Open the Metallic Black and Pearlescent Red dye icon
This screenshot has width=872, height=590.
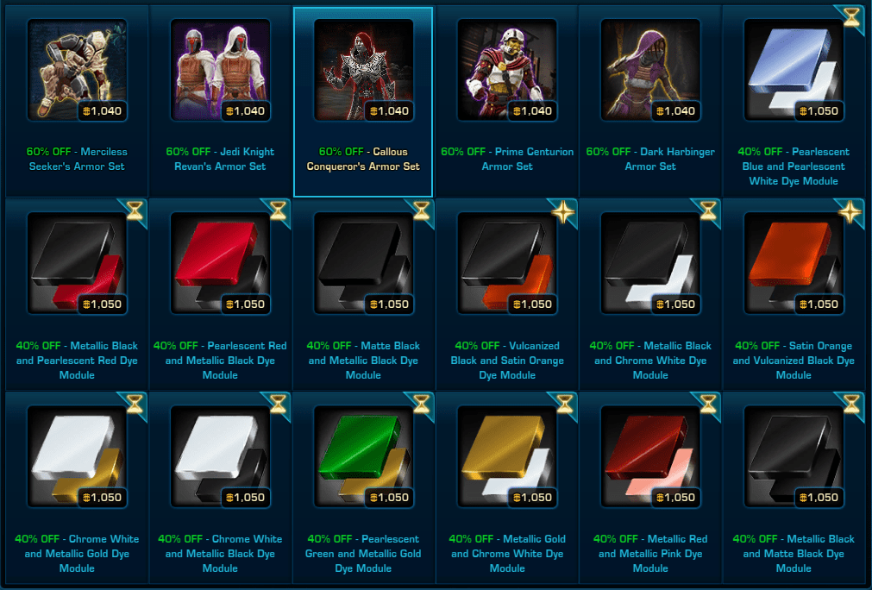(x=77, y=264)
